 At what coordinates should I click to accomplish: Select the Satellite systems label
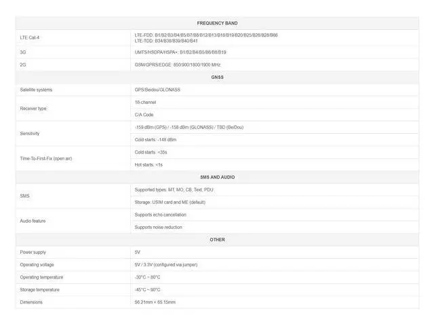tap(36, 90)
